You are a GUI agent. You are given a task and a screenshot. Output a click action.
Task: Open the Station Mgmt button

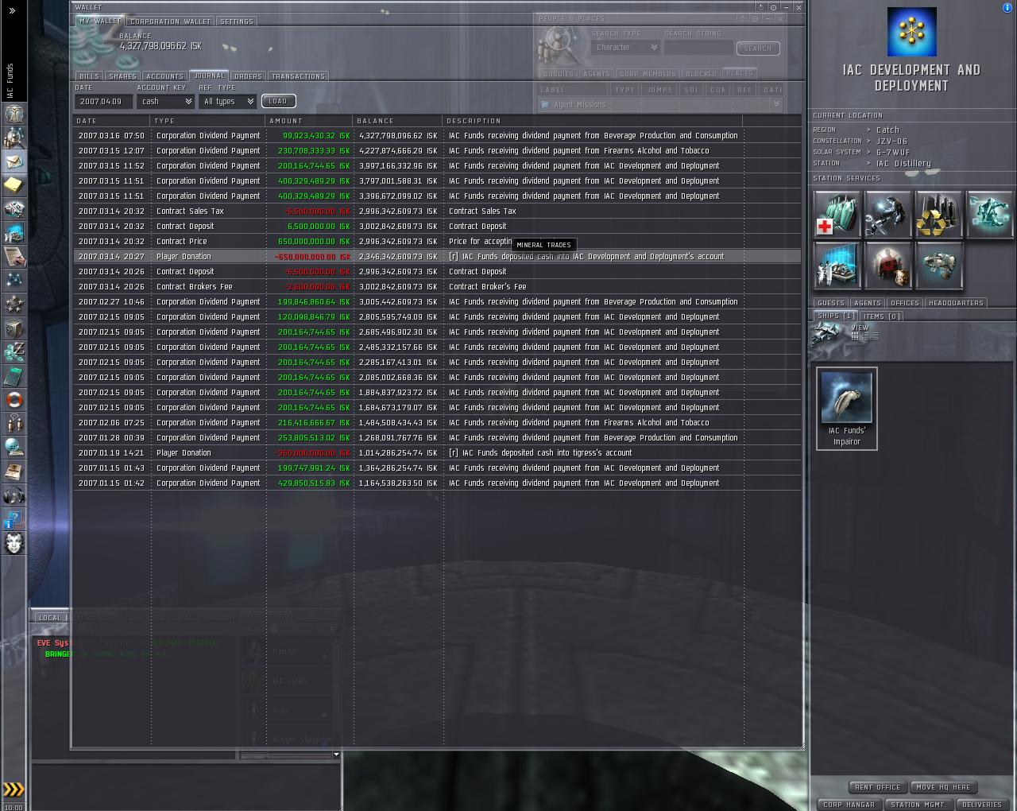tap(918, 805)
